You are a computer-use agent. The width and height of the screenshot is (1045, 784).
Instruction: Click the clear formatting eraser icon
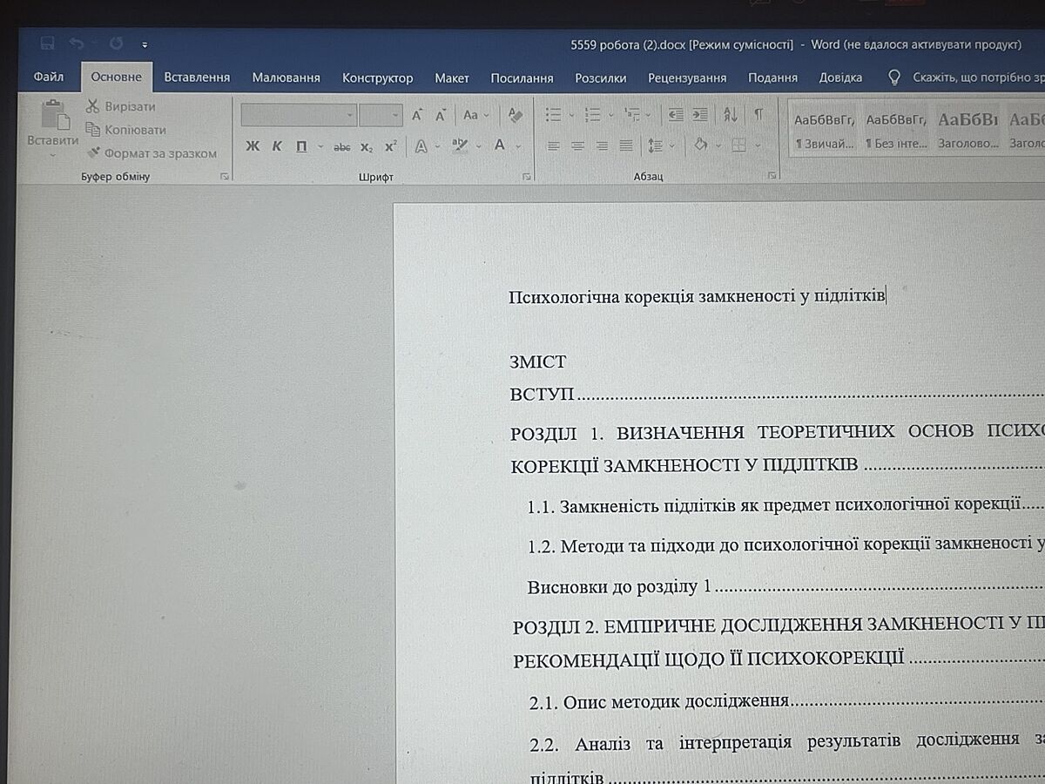tap(515, 115)
